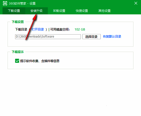Click the 360软件管家 - 设置 window title
The width and height of the screenshot is (141, 116).
click(22, 4)
